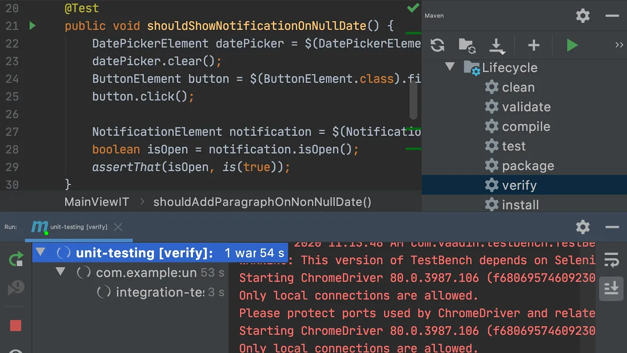Rerun the unit-testing verify build
Screen dimensions: 627x353
click(x=16, y=259)
